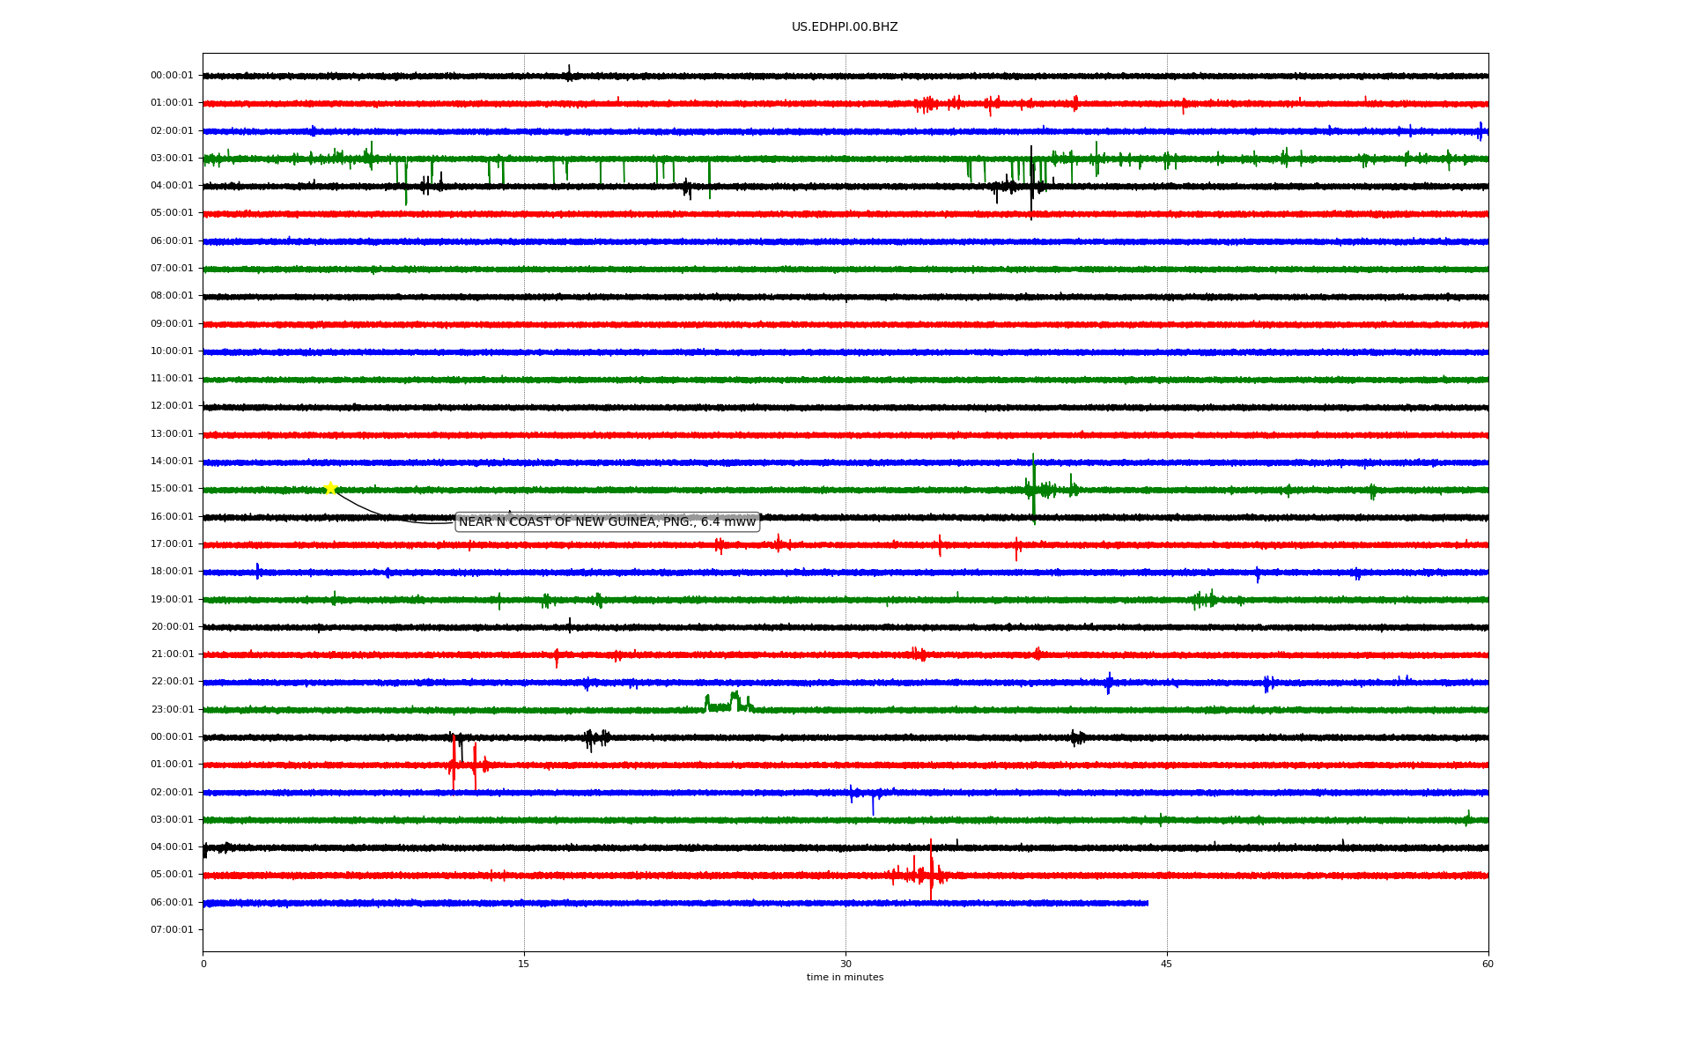This screenshot has height=1057, width=1691.
Task: Click the 'time in minutes' axis label
Action: pyautogui.click(x=845, y=978)
